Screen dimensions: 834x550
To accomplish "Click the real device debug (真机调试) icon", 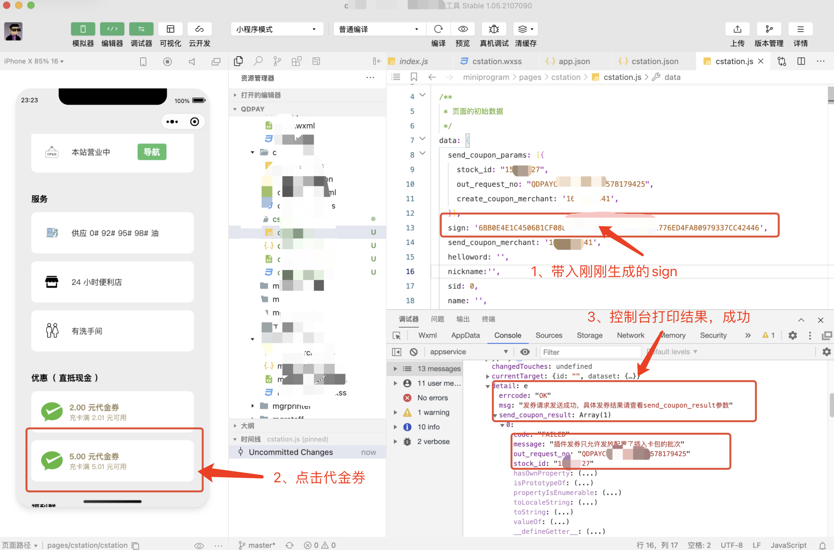I will 494,29.
